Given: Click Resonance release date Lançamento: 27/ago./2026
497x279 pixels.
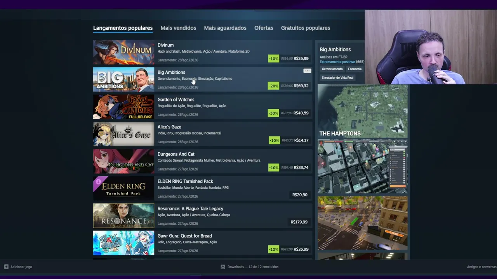Looking at the screenshot, I should click(178, 224).
